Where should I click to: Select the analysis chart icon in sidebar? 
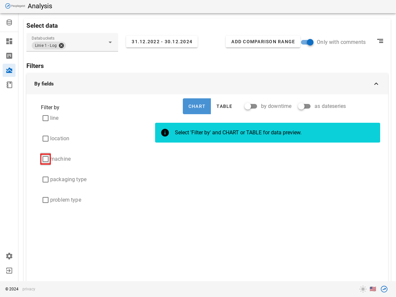(x=9, y=70)
